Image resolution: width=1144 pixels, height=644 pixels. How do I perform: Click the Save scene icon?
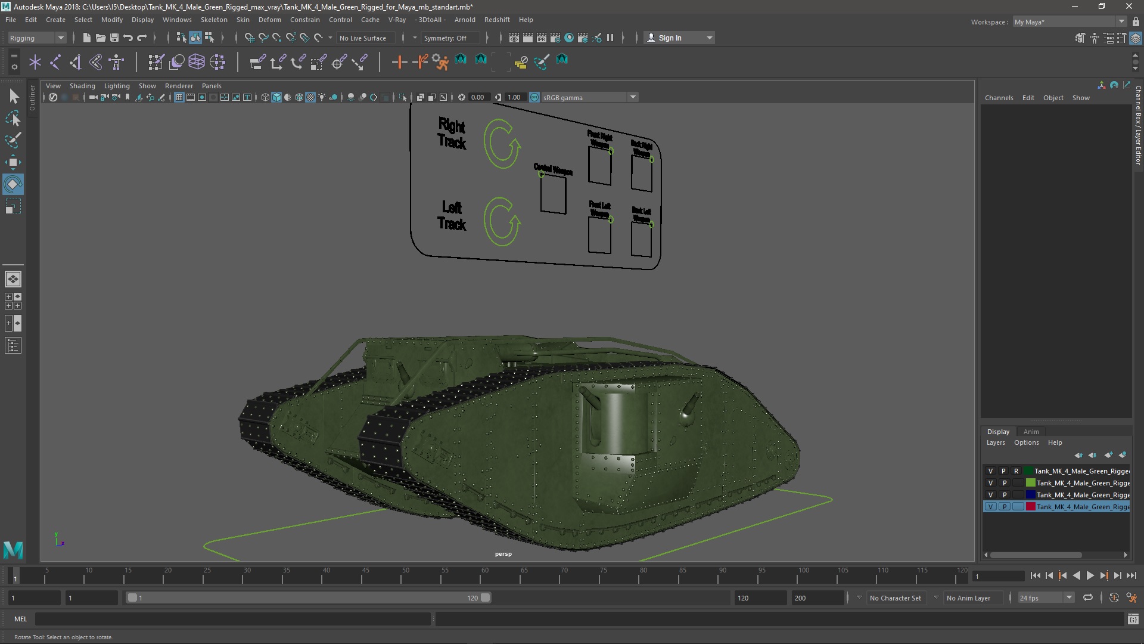[114, 38]
